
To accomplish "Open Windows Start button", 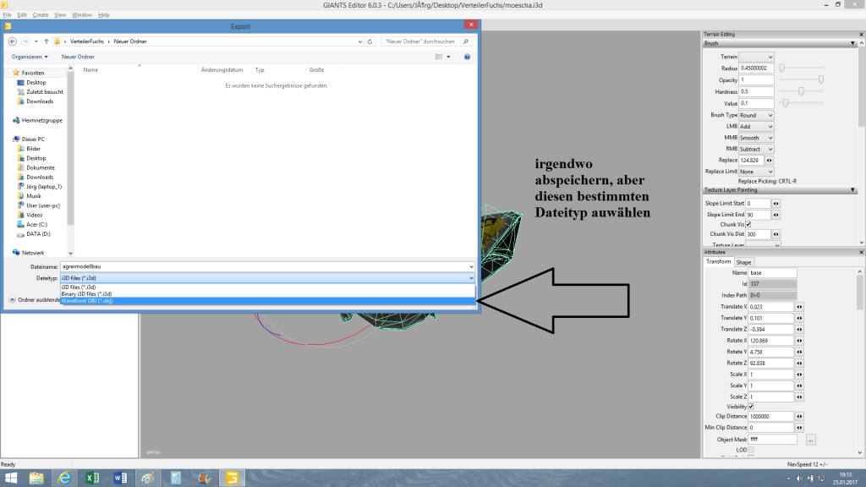I will 10,478.
